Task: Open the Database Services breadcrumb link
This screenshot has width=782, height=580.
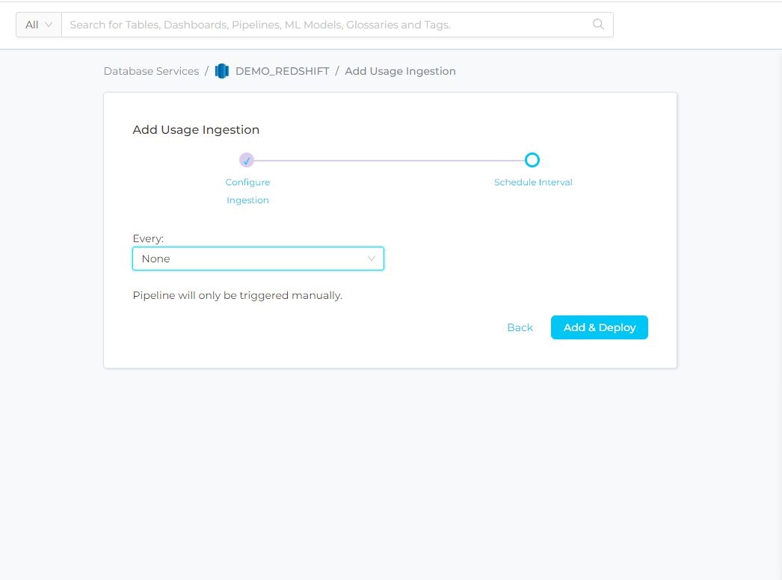Action: pos(151,71)
